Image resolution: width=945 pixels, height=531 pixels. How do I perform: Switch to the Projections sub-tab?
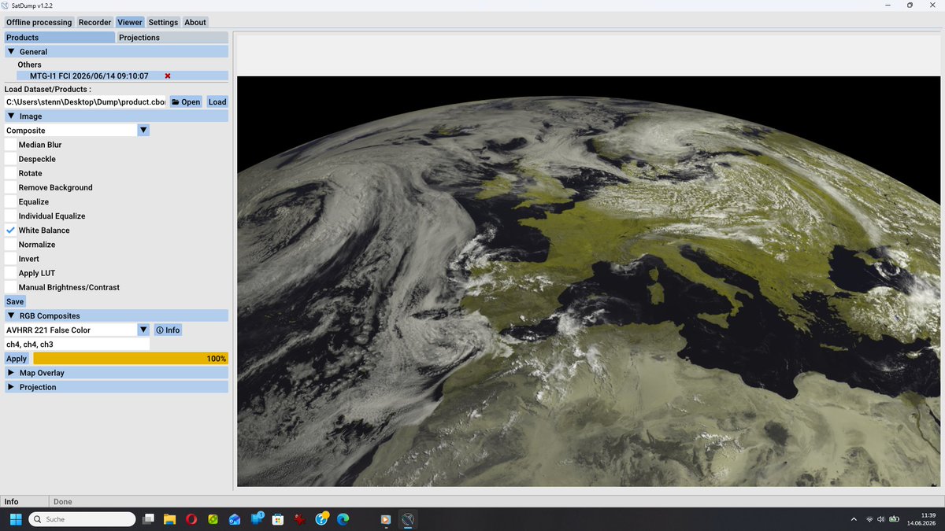pyautogui.click(x=172, y=38)
